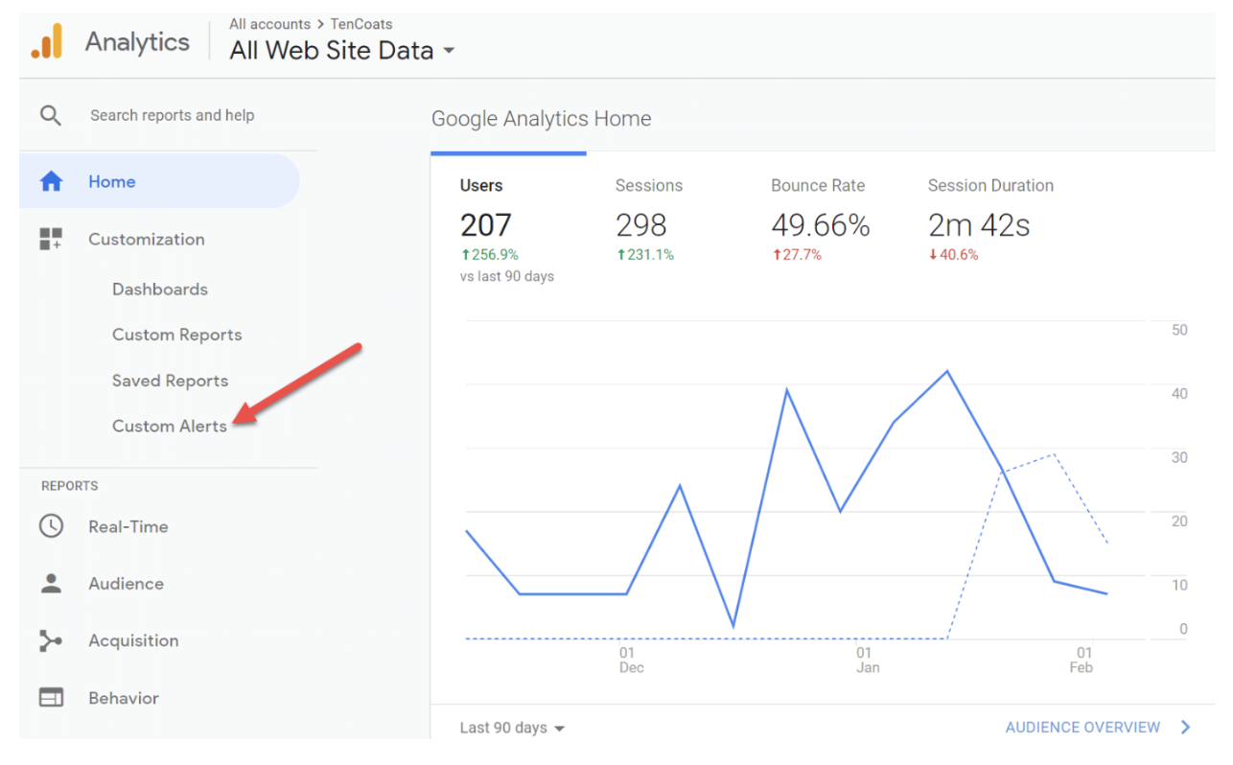Open Dashboards under Customization

[160, 290]
